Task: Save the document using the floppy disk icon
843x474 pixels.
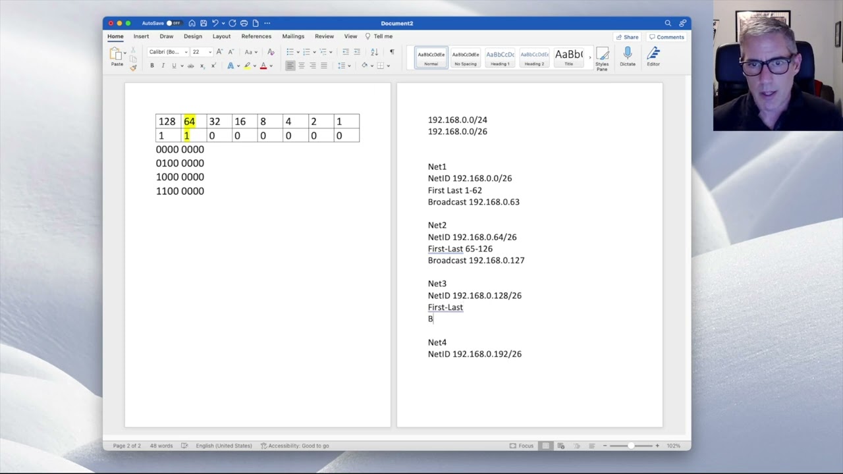Action: click(x=204, y=23)
